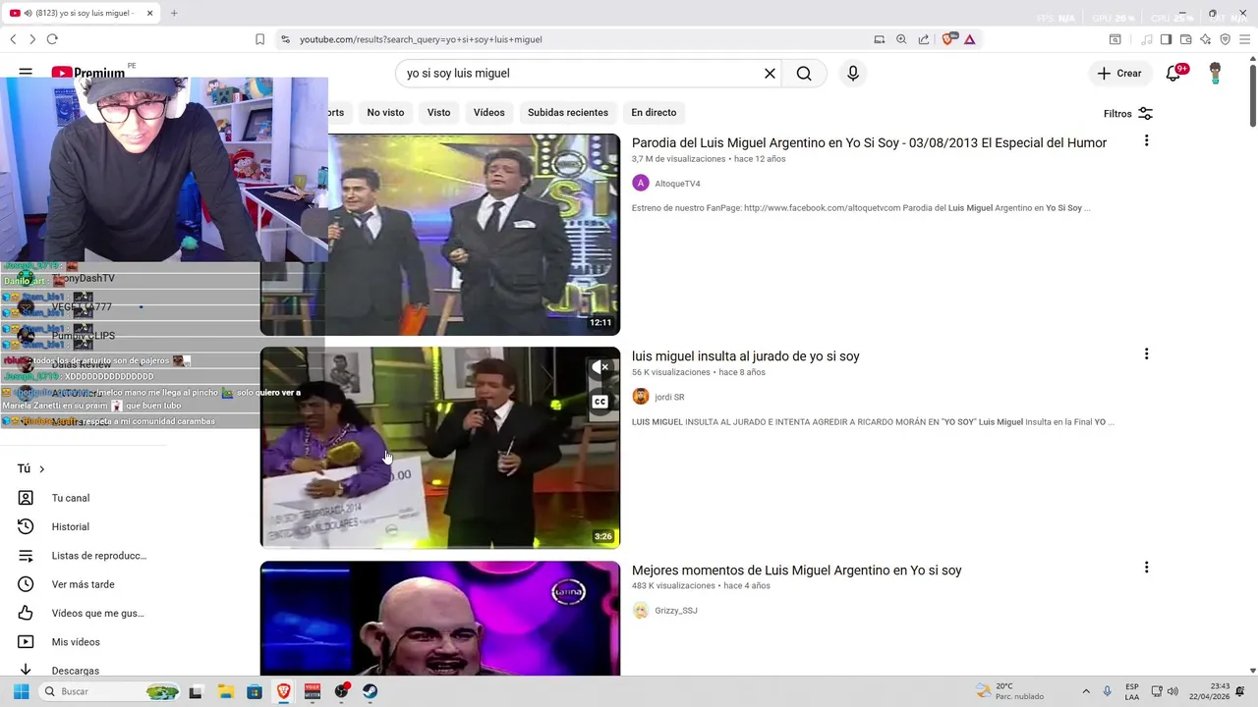The width and height of the screenshot is (1258, 707).
Task: Toggle the browser sidebar panel
Action: click(1166, 39)
